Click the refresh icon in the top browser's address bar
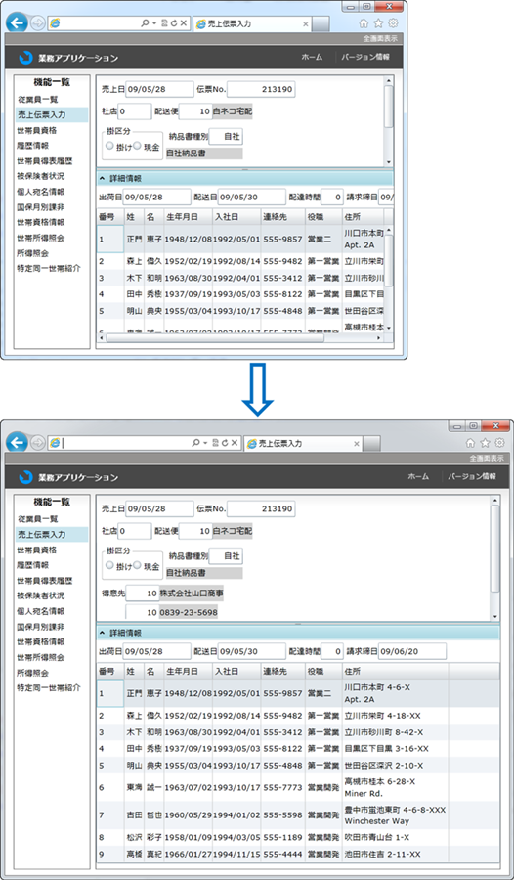514x880 pixels. pos(174,23)
